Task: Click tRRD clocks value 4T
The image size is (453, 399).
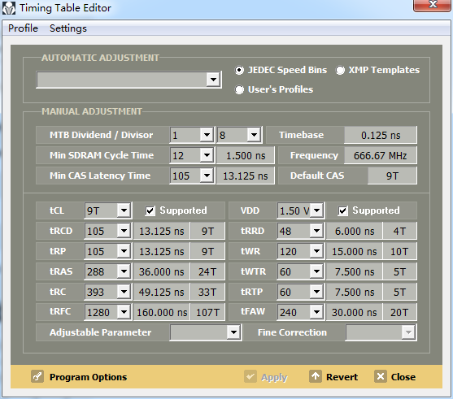Action: [399, 232]
